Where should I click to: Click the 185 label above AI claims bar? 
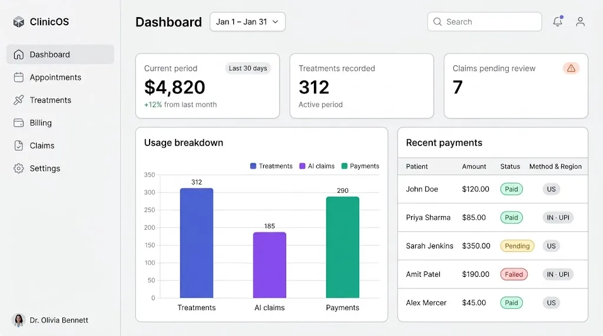click(270, 226)
